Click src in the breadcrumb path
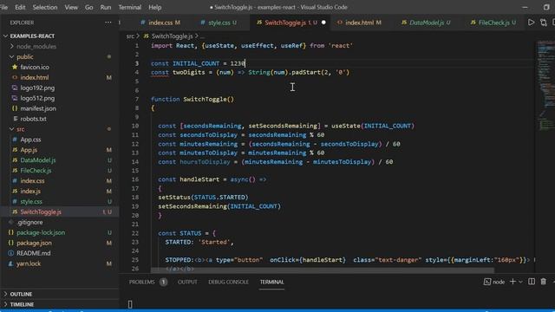This screenshot has width=555, height=312. click(130, 36)
